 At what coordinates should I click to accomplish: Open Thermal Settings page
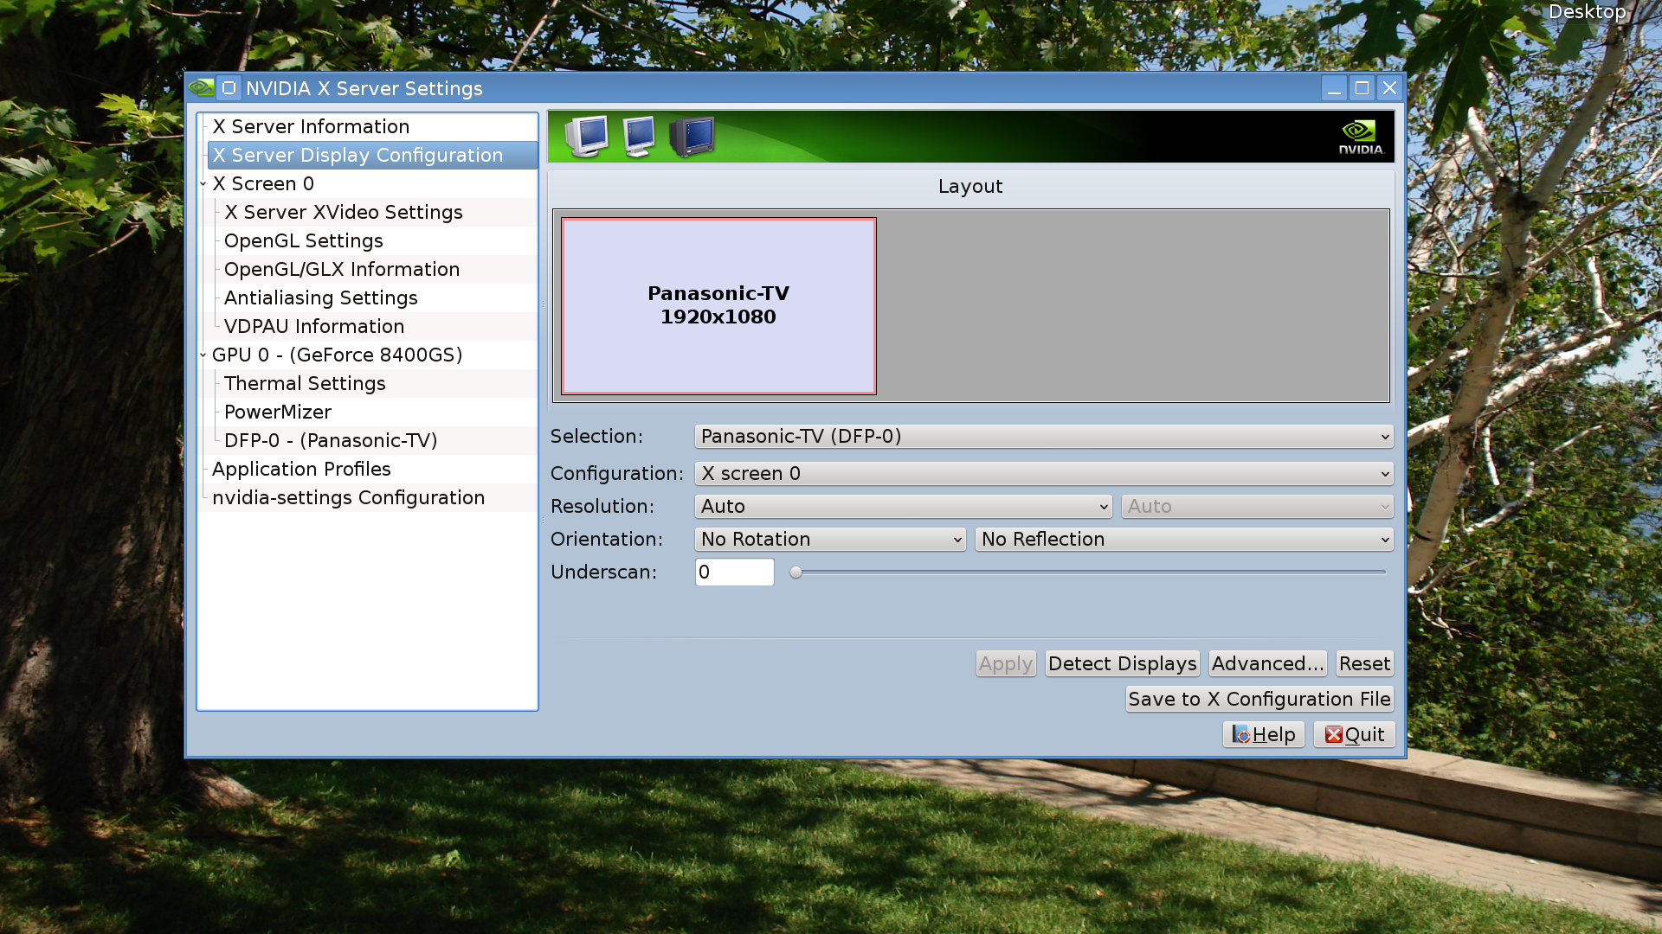(305, 384)
